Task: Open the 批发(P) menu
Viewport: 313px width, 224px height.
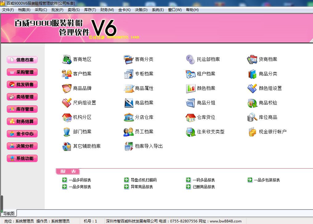Action: (x=57, y=10)
